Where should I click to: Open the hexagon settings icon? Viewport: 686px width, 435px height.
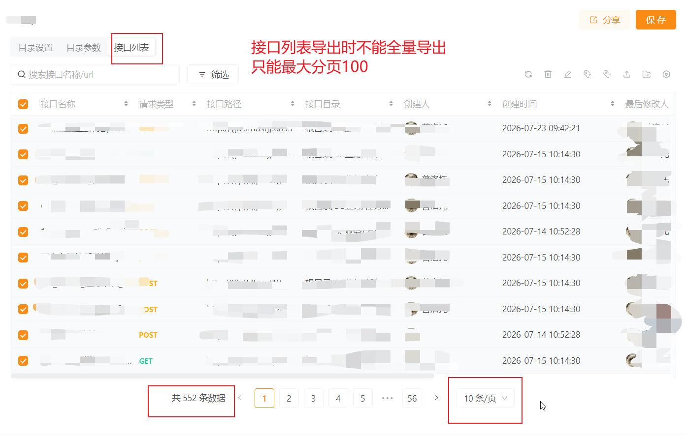tap(666, 74)
